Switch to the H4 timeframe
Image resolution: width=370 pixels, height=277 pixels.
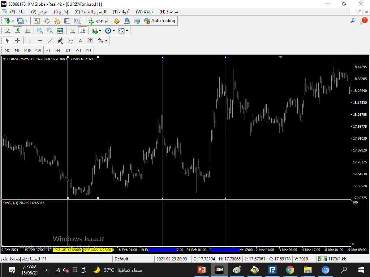[58, 50]
